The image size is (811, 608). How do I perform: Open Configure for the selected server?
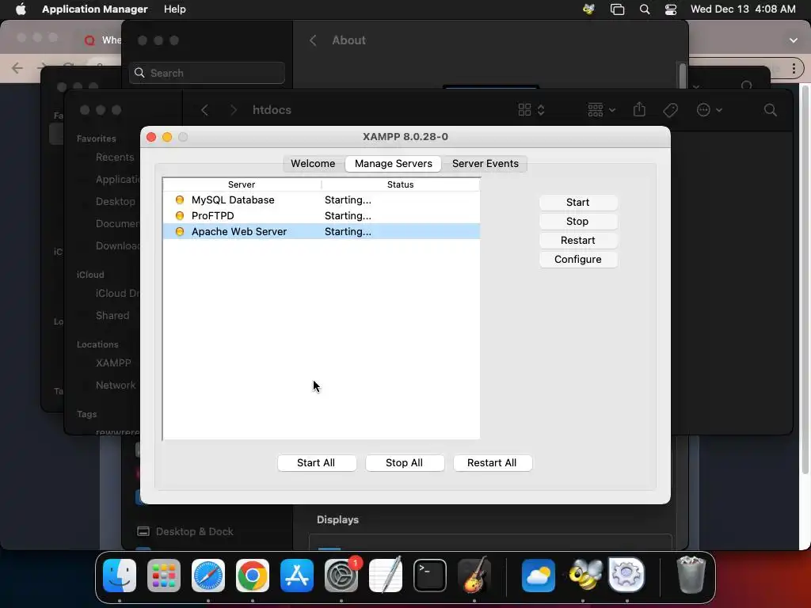[x=577, y=260]
